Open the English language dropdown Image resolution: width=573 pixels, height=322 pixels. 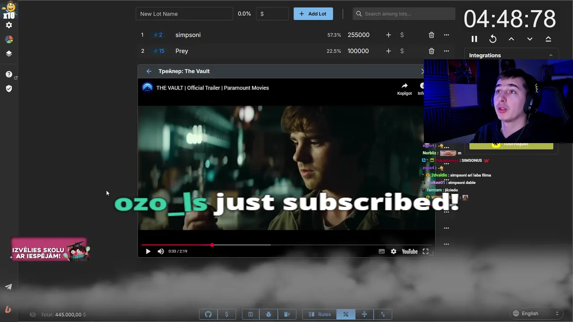coord(536,314)
